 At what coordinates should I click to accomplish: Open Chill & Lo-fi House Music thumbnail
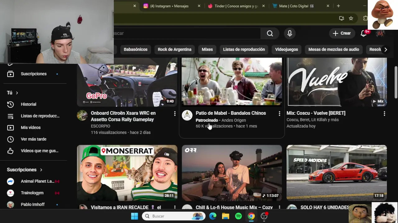click(x=232, y=173)
